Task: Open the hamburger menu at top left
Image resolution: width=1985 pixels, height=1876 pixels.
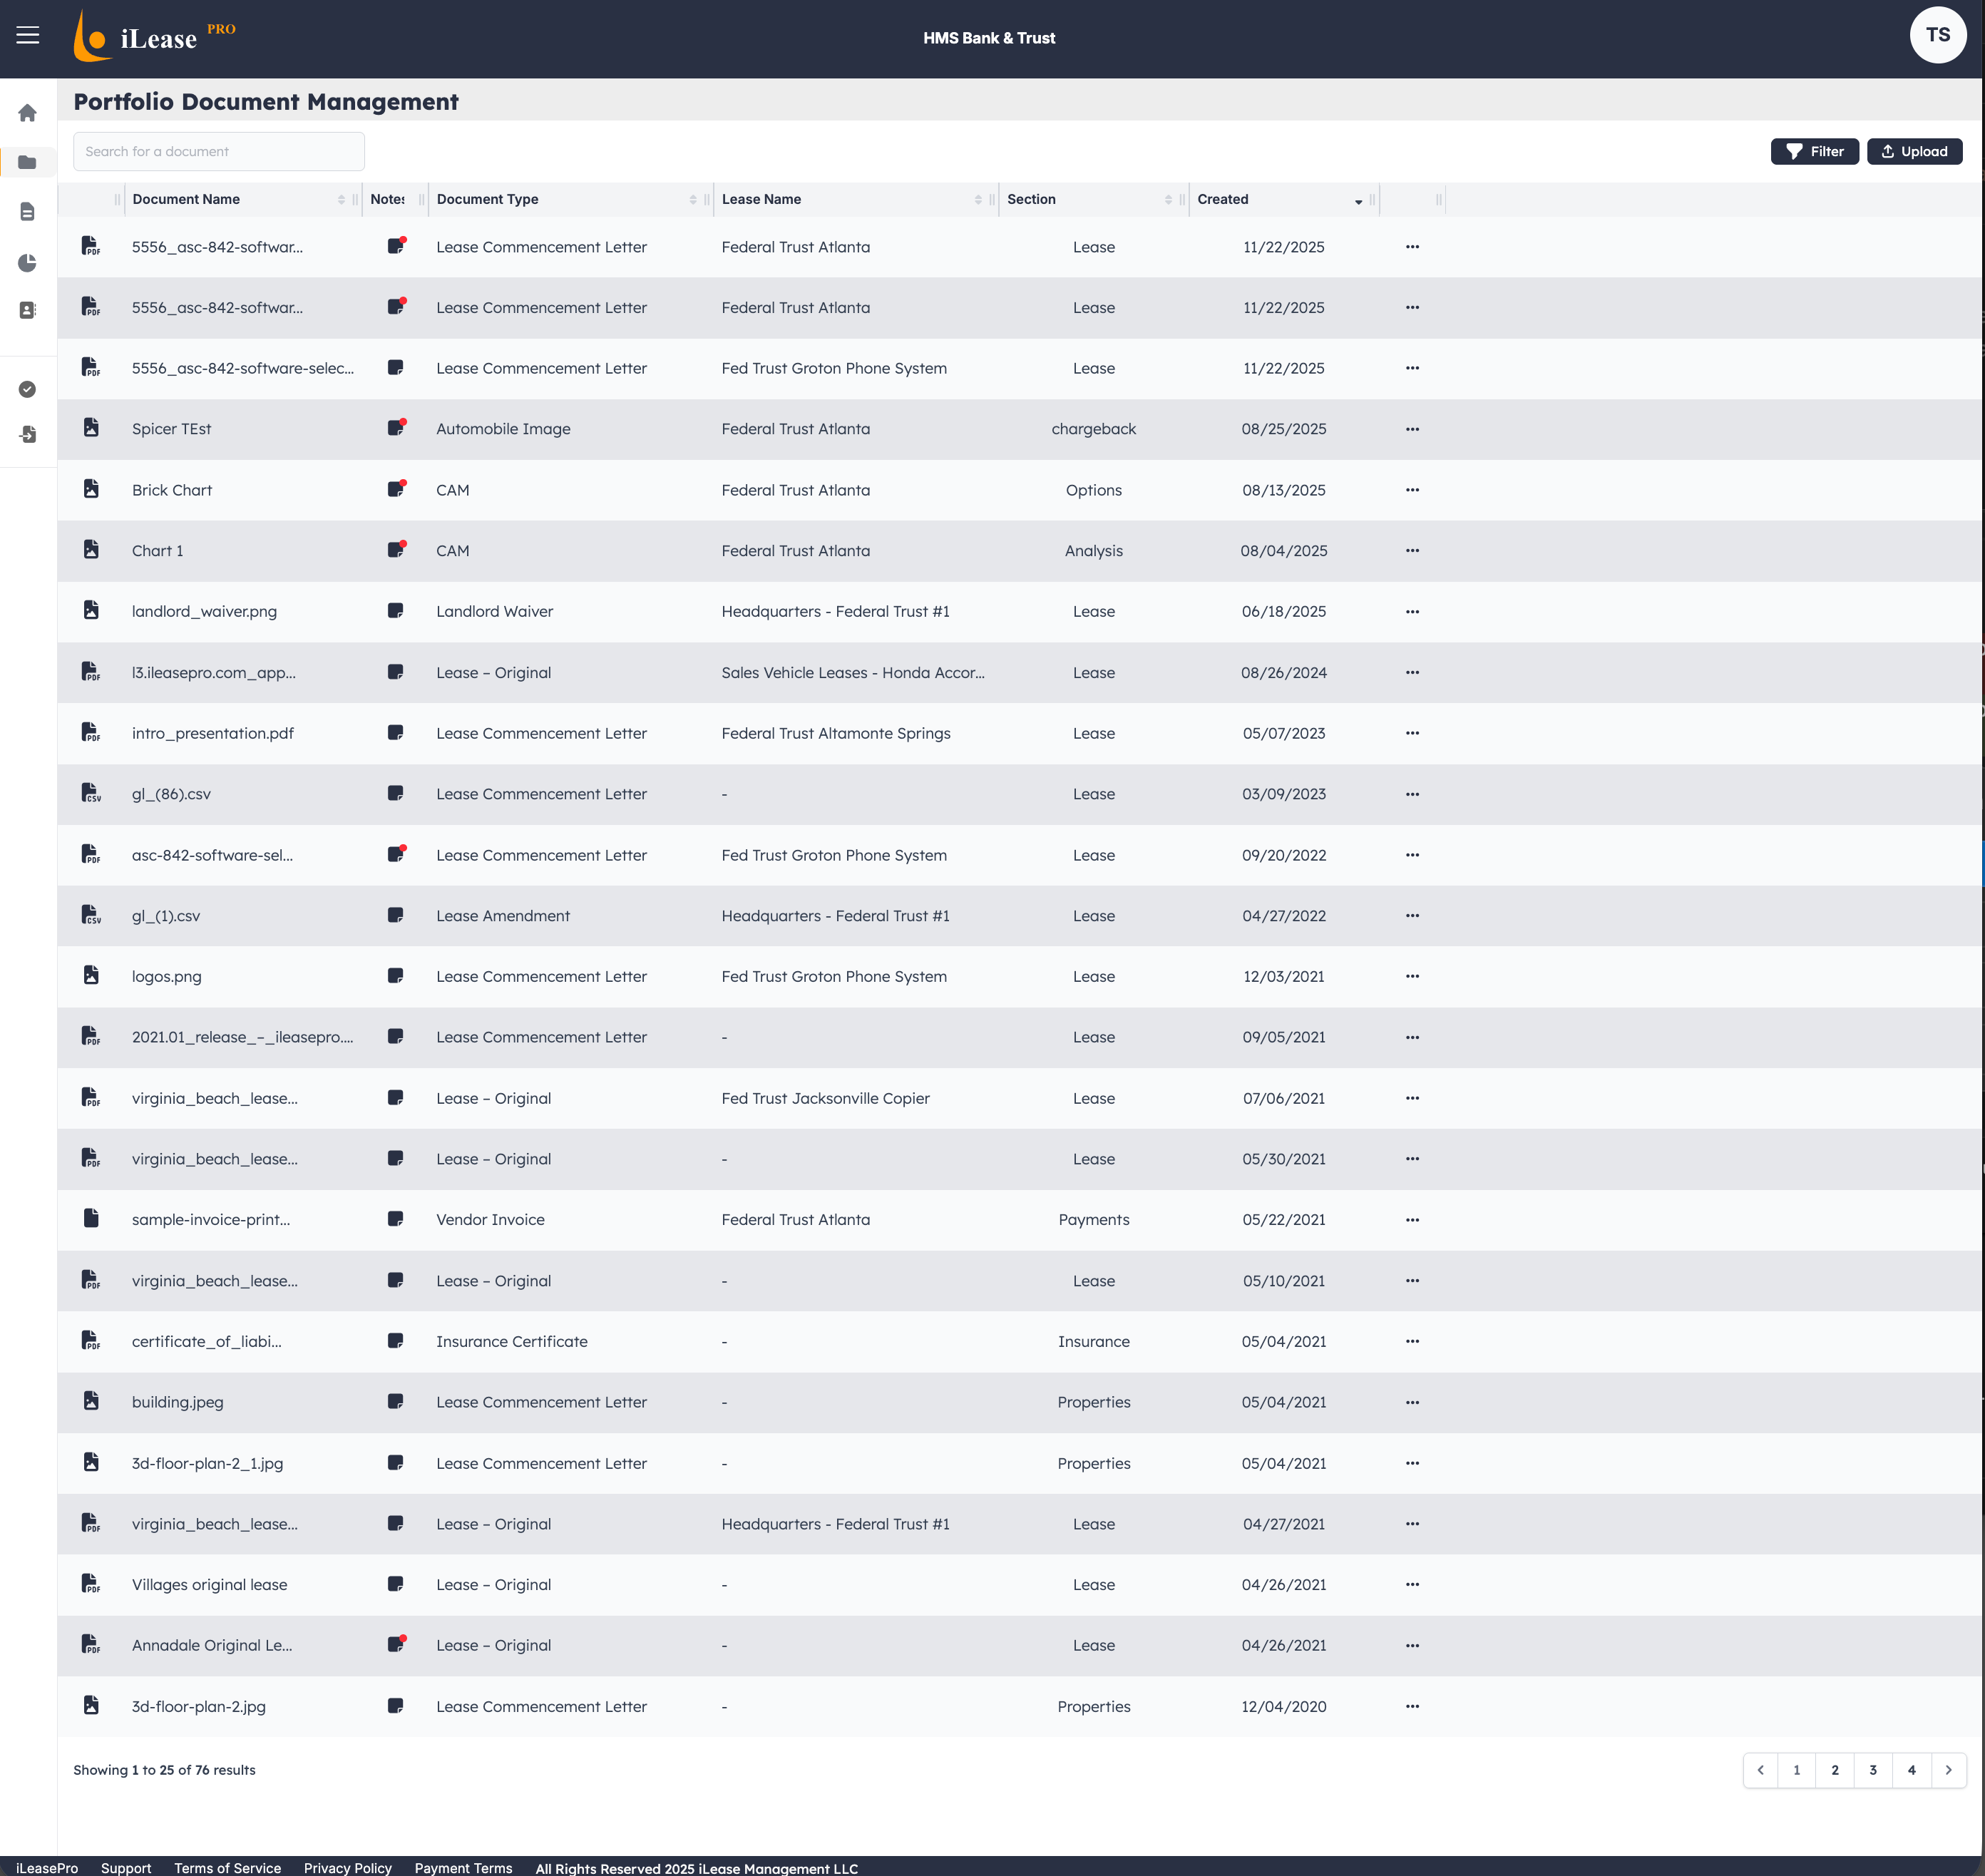Action: 27,35
